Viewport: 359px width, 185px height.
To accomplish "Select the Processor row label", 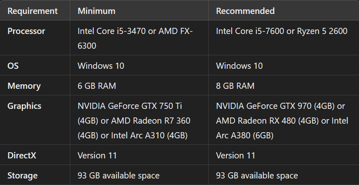I will (x=26, y=31).
